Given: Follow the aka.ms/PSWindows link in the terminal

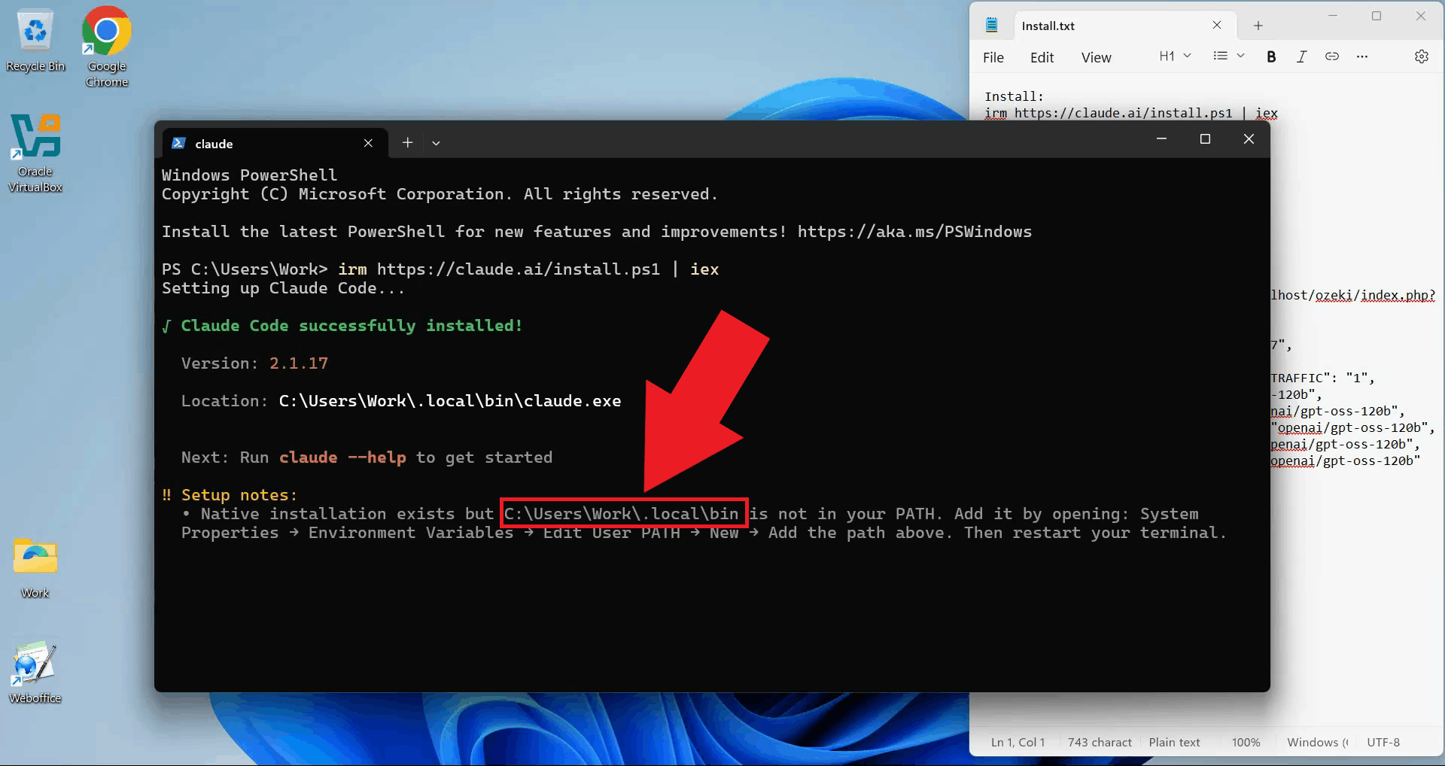Looking at the screenshot, I should [914, 232].
